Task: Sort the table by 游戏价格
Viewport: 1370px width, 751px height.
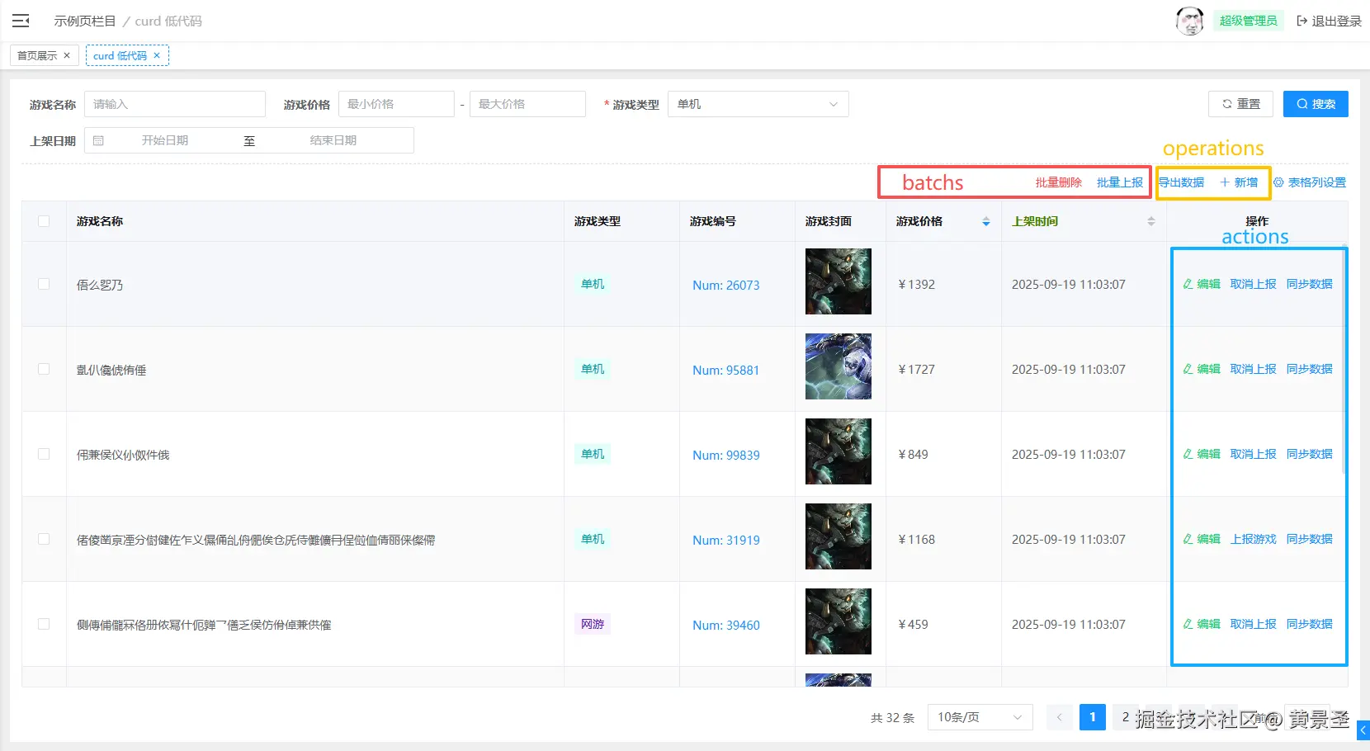Action: point(985,221)
